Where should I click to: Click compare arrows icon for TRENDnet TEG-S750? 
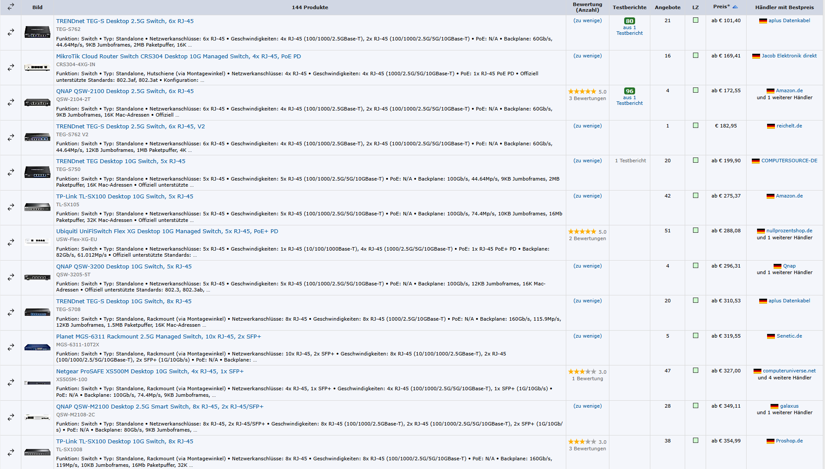[x=11, y=173]
